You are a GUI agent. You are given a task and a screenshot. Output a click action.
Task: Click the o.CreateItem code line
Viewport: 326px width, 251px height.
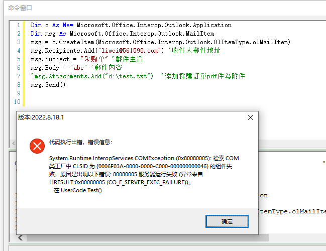pos(161,42)
